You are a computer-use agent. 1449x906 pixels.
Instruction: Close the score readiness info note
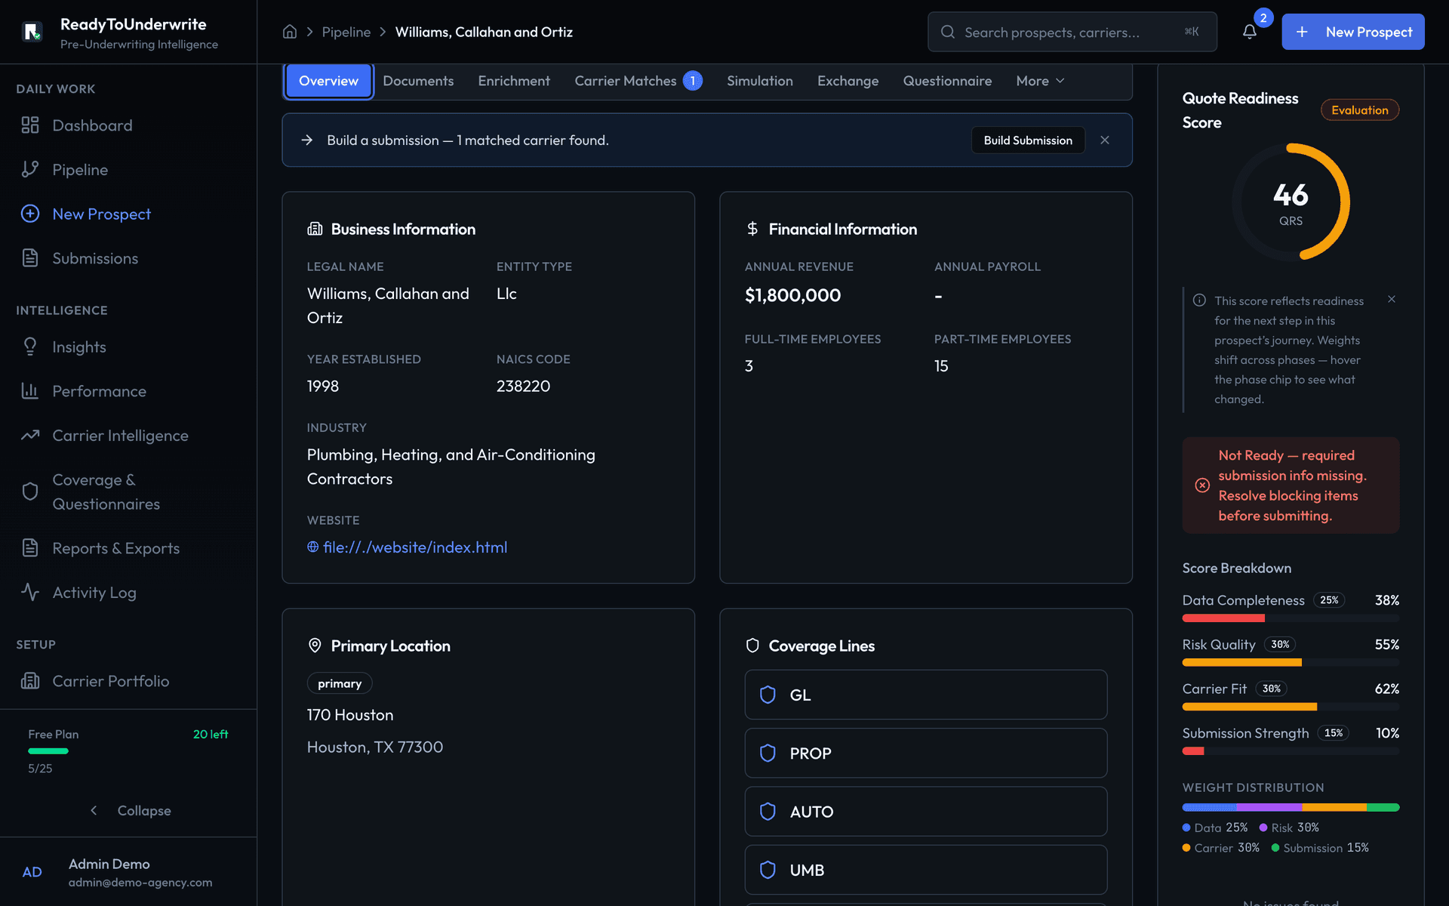coord(1392,300)
